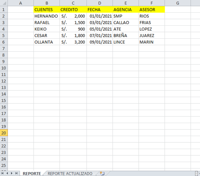Screen dimensions: 200x176
Task: Select column C header
Action: 73,3
